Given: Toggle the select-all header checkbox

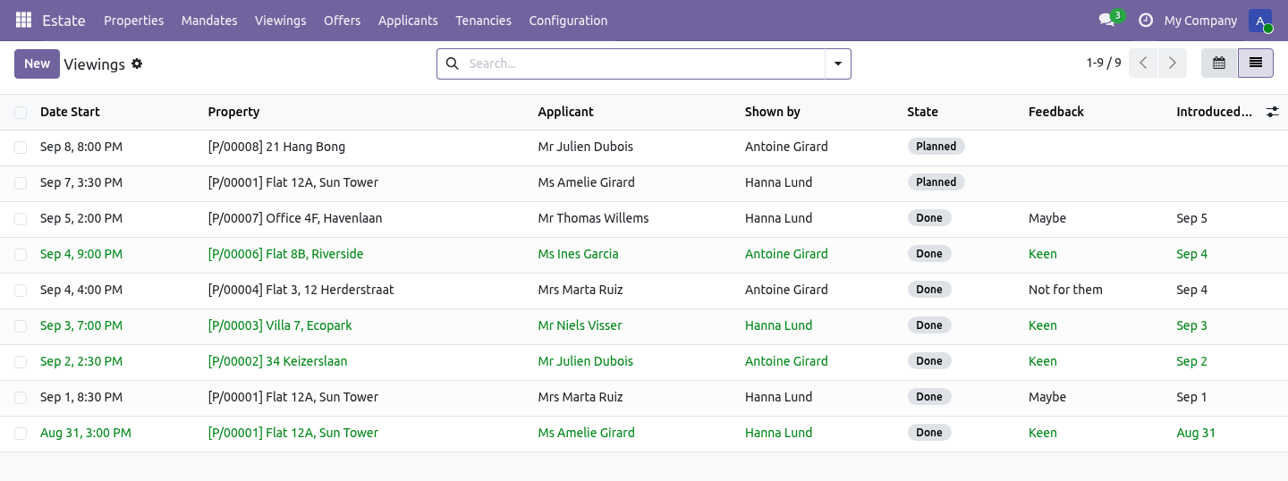Looking at the screenshot, I should [x=21, y=113].
